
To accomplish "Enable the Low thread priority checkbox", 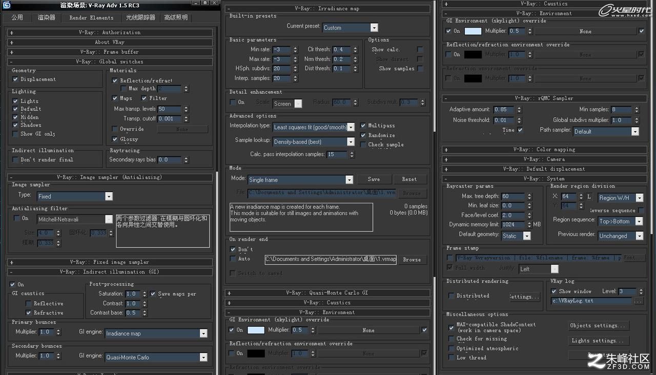I will pyautogui.click(x=451, y=358).
